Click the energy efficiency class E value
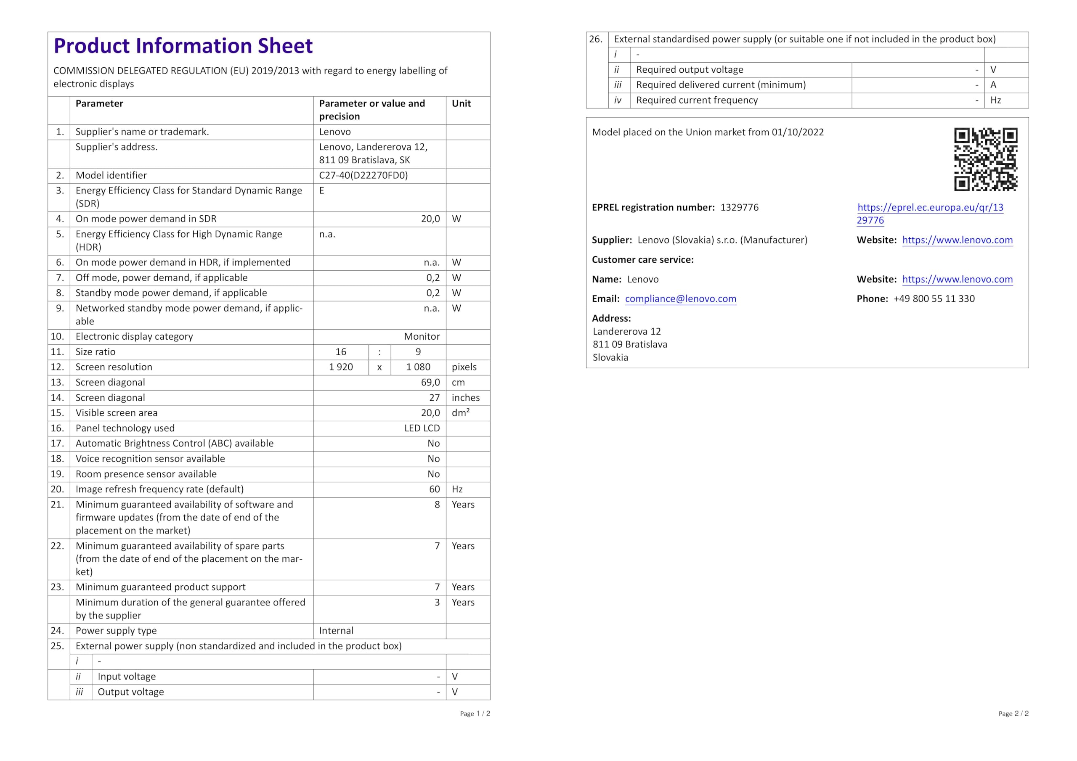Viewport: 1077px width, 761px height. pos(322,191)
